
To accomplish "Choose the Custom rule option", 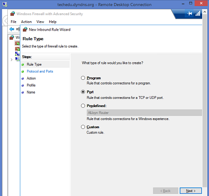I will (83, 127).
